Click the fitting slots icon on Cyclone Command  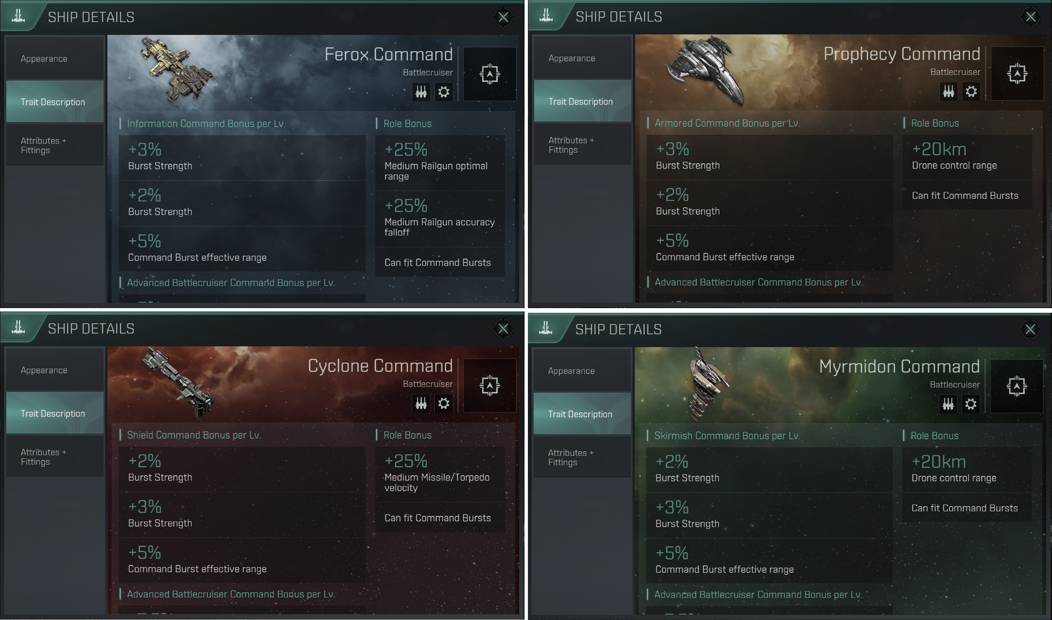tap(421, 404)
